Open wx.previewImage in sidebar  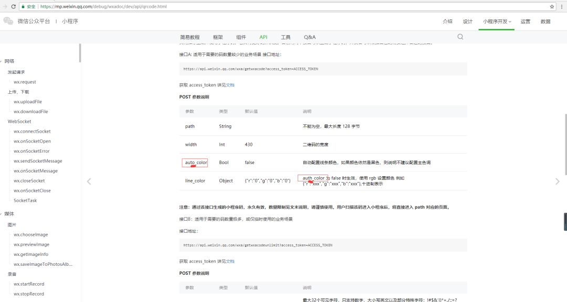point(31,244)
